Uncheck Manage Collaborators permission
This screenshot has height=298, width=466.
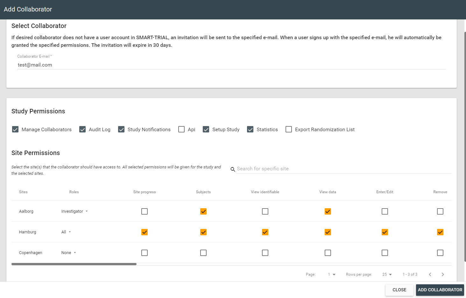[x=15, y=129]
